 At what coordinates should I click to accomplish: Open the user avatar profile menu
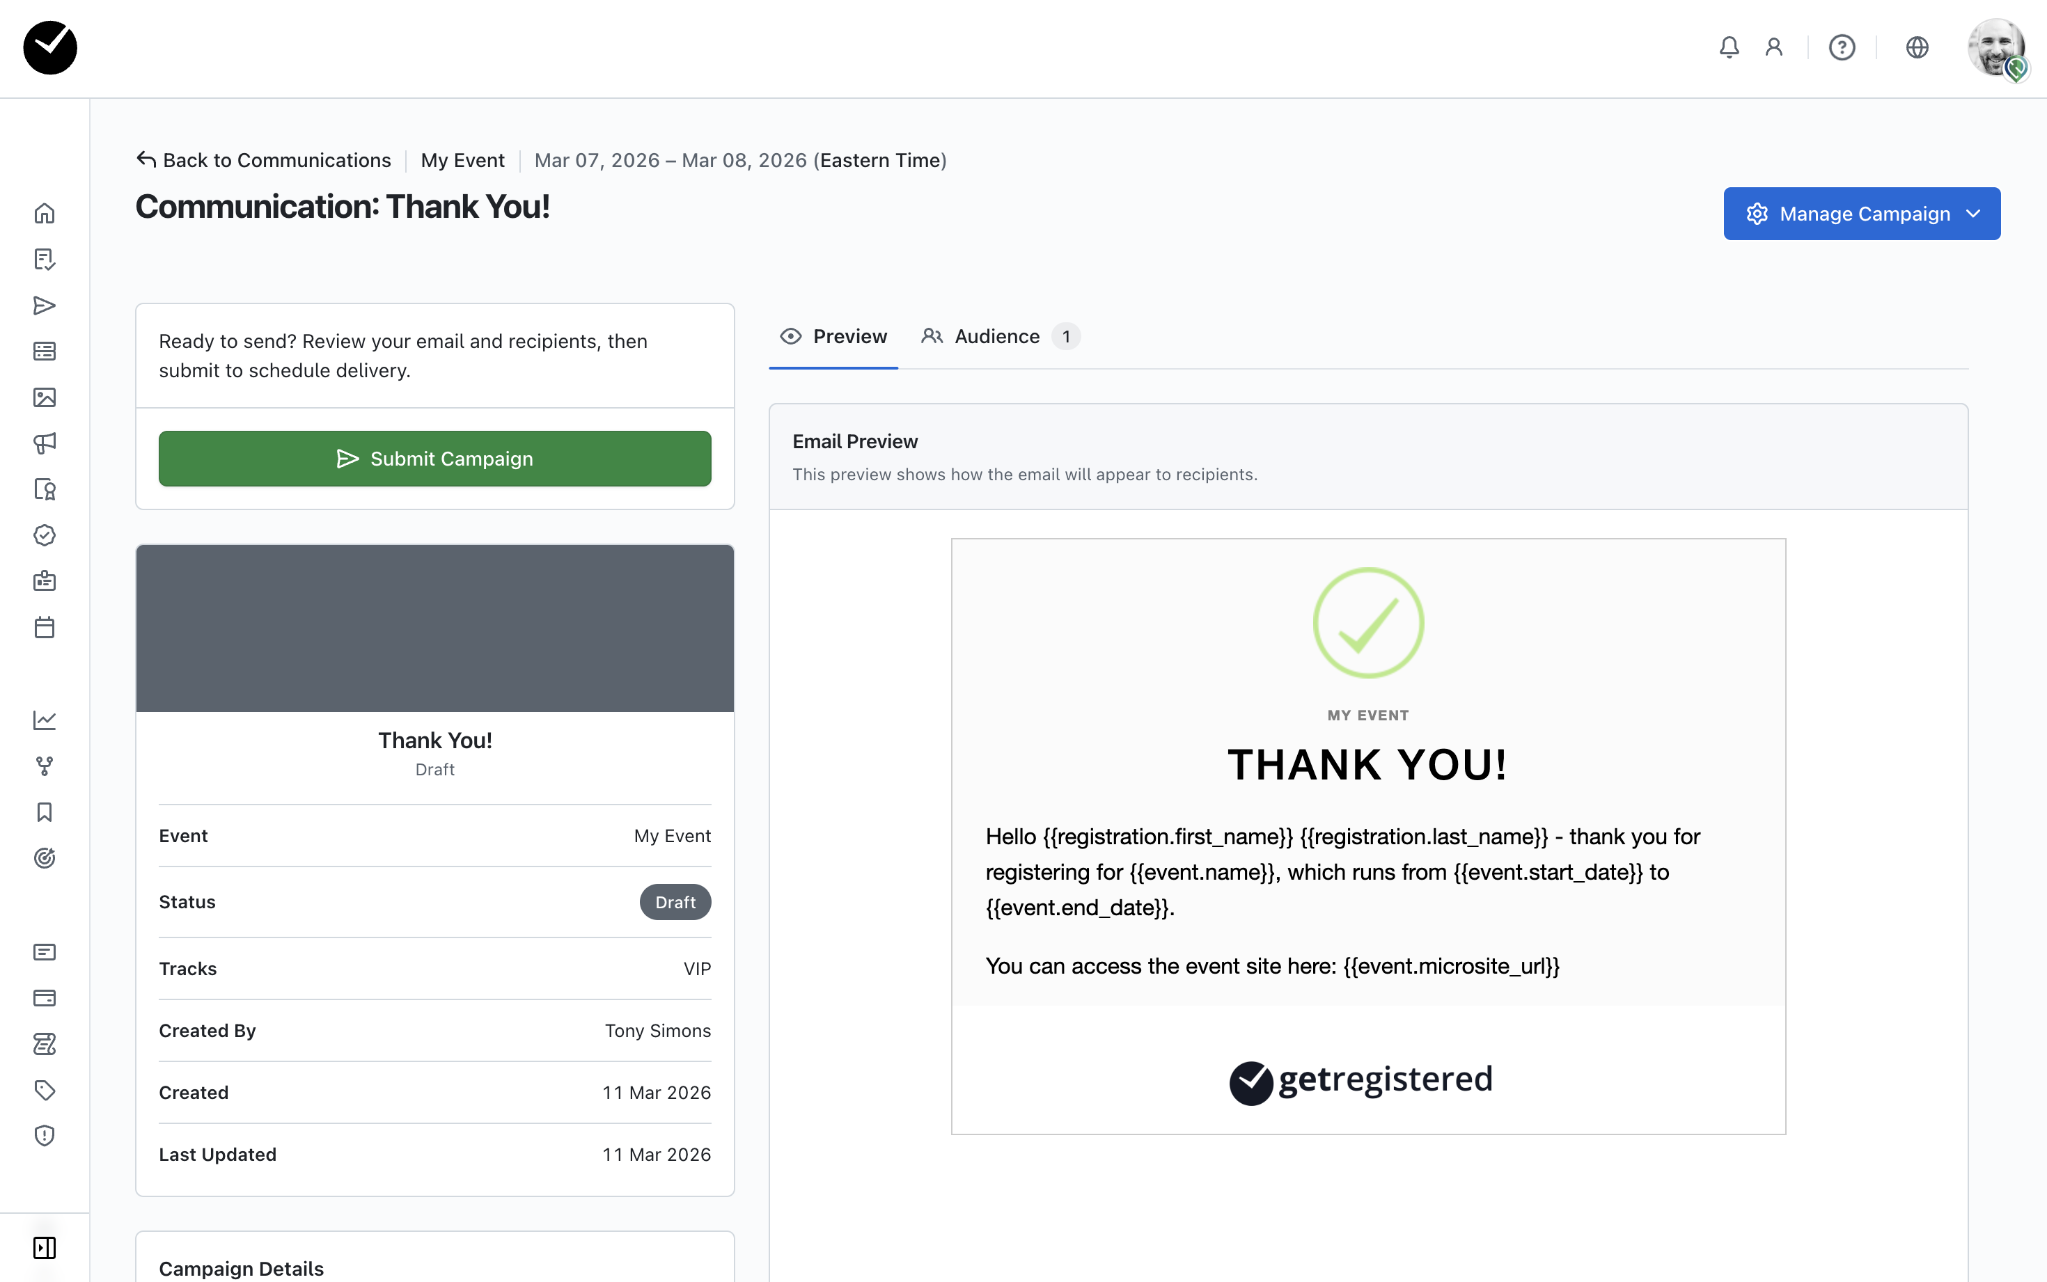(1995, 47)
